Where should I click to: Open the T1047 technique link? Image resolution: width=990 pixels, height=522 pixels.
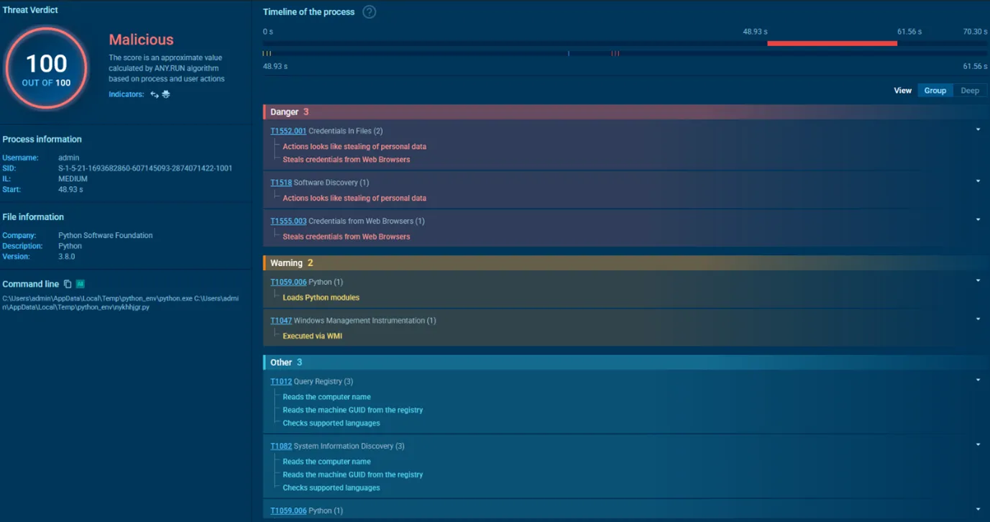pos(281,321)
